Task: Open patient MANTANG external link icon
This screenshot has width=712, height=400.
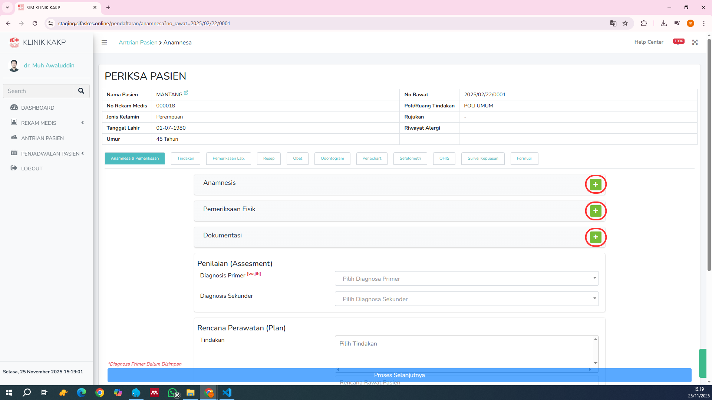Action: pyautogui.click(x=186, y=93)
